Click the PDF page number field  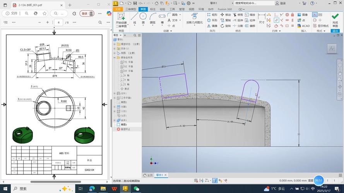[58, 22]
